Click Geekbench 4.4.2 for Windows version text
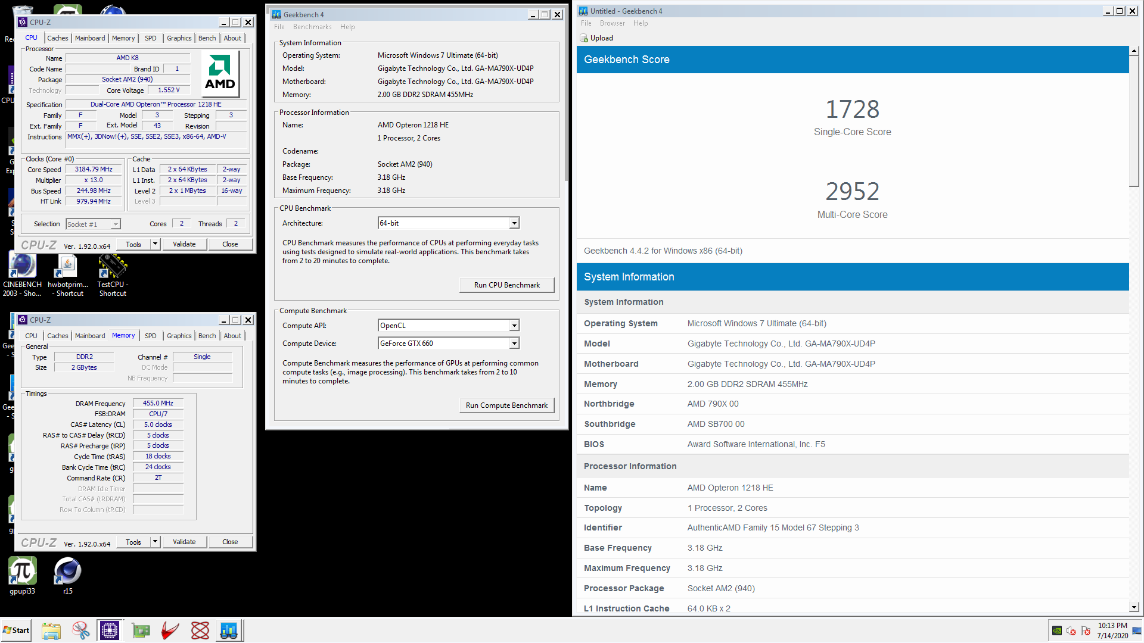The width and height of the screenshot is (1144, 643). tap(663, 251)
